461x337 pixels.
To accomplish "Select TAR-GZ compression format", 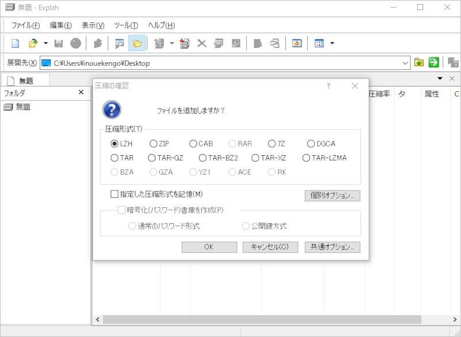I will coord(152,158).
